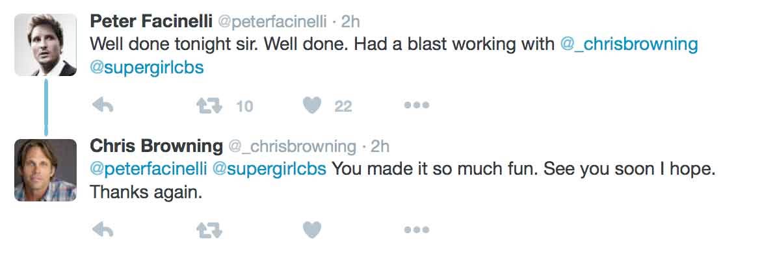Open the @_chrisbrowning mention in Peter's tweet
The width and height of the screenshot is (762, 256).
click(629, 45)
